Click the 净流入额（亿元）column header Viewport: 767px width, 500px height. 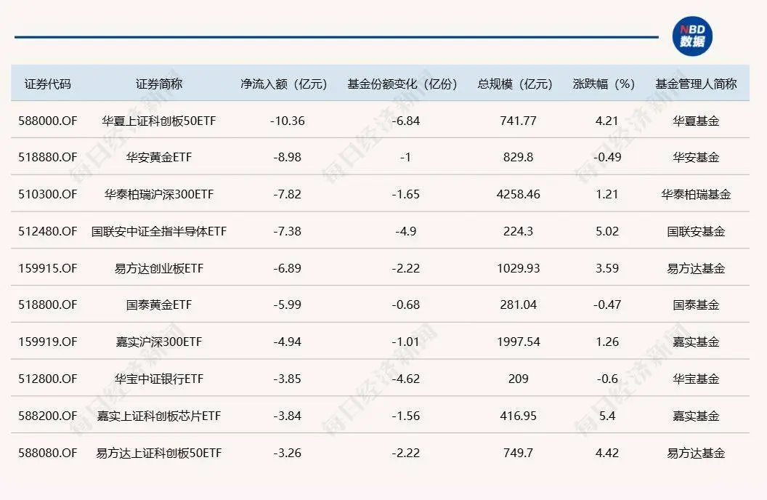click(x=285, y=84)
